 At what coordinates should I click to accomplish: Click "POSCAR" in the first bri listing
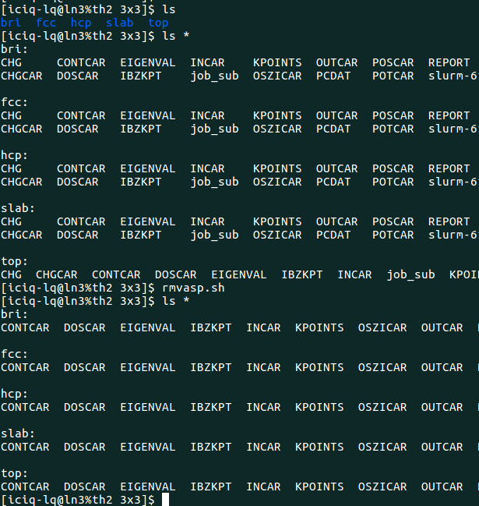pos(393,62)
